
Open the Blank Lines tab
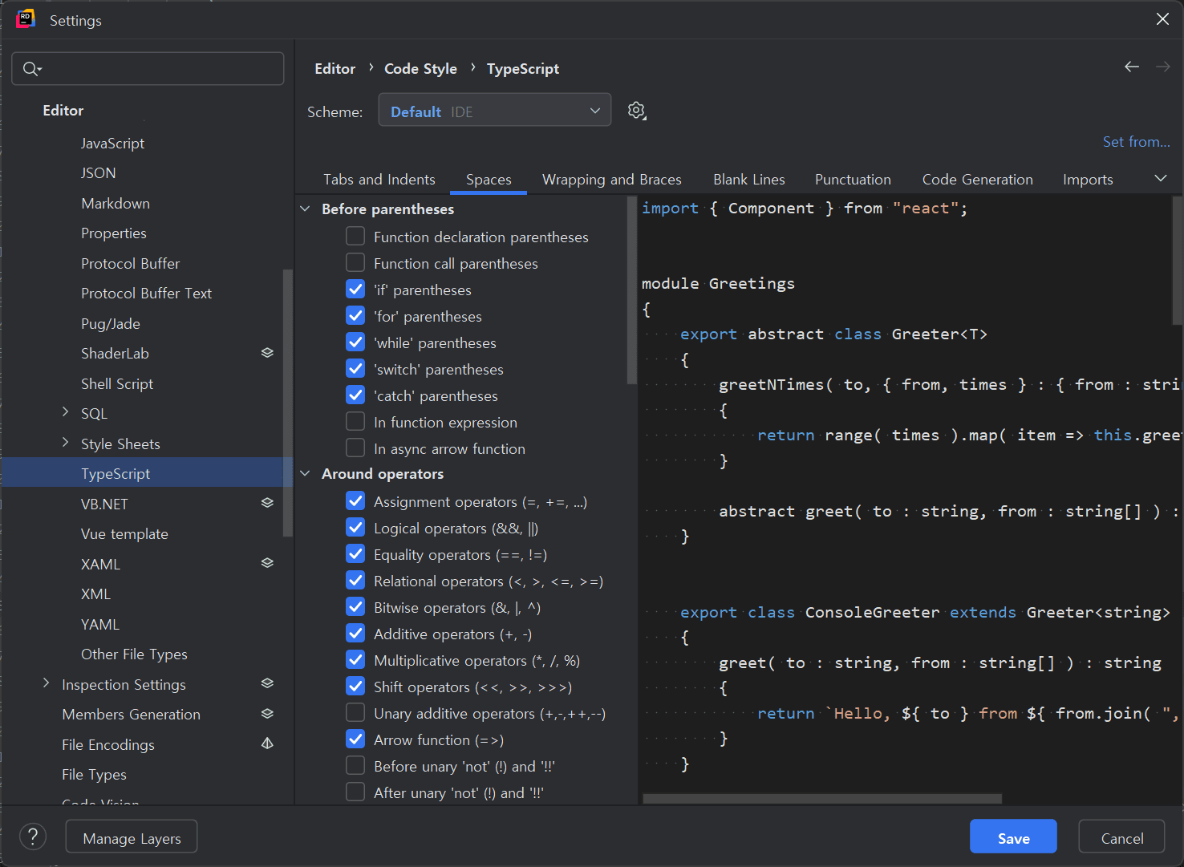click(x=749, y=180)
